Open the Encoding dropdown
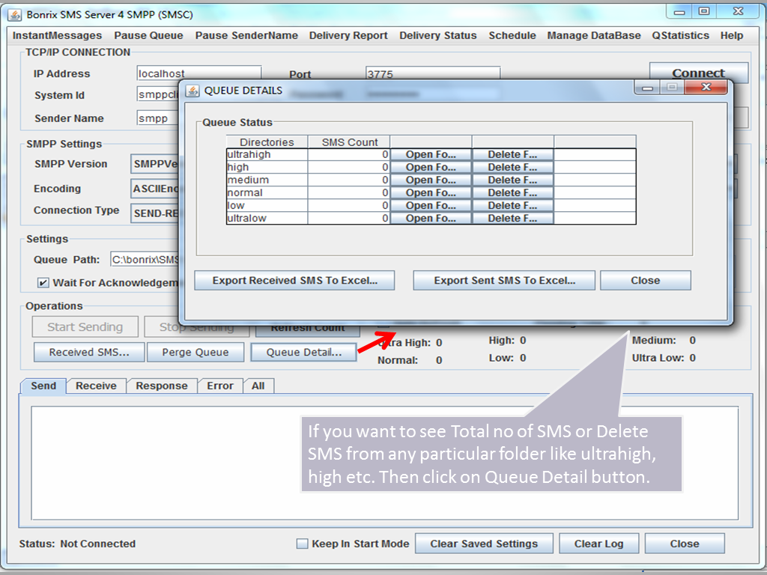 154,189
